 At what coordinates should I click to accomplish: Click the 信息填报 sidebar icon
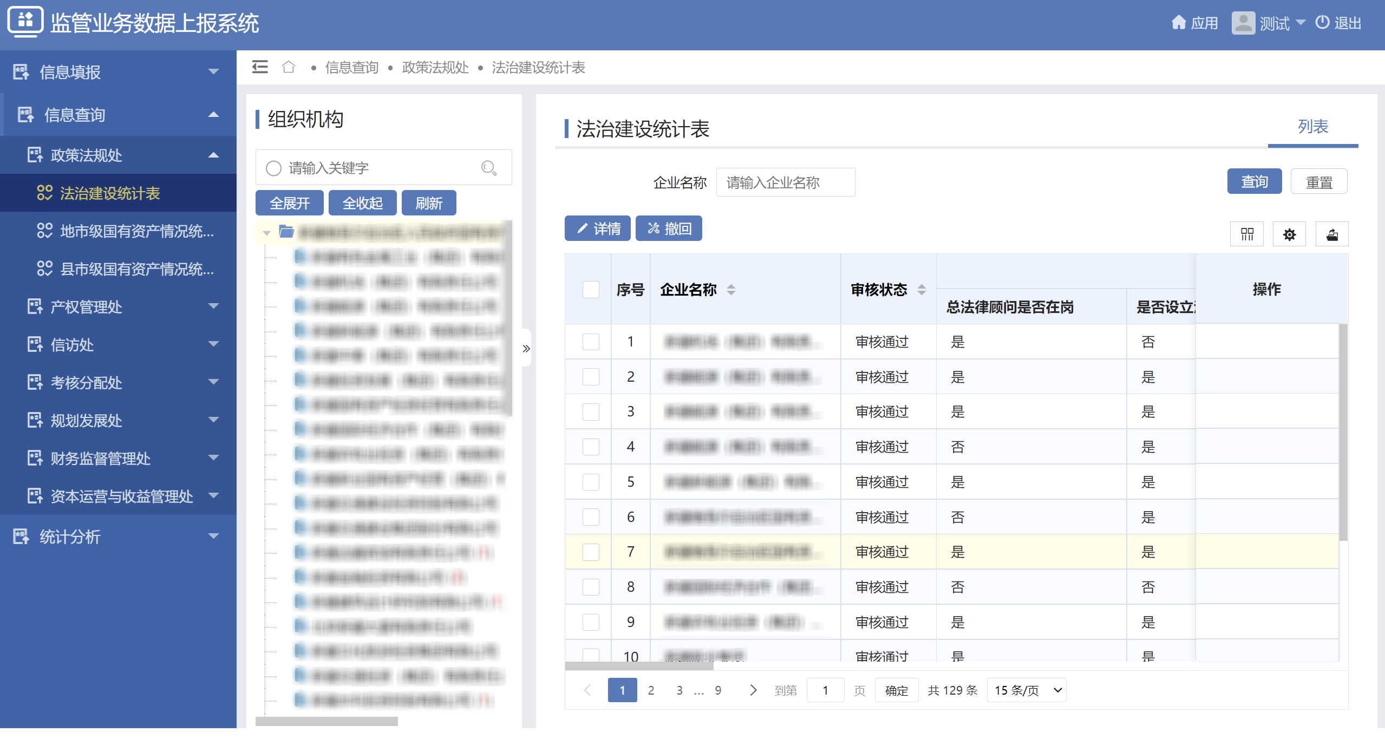coord(21,72)
